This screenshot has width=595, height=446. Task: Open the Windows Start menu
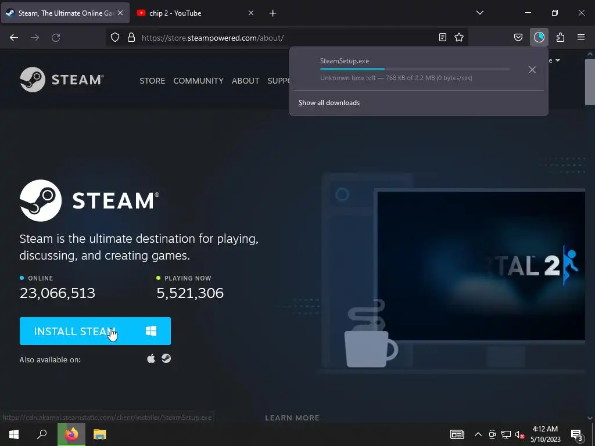click(x=14, y=434)
